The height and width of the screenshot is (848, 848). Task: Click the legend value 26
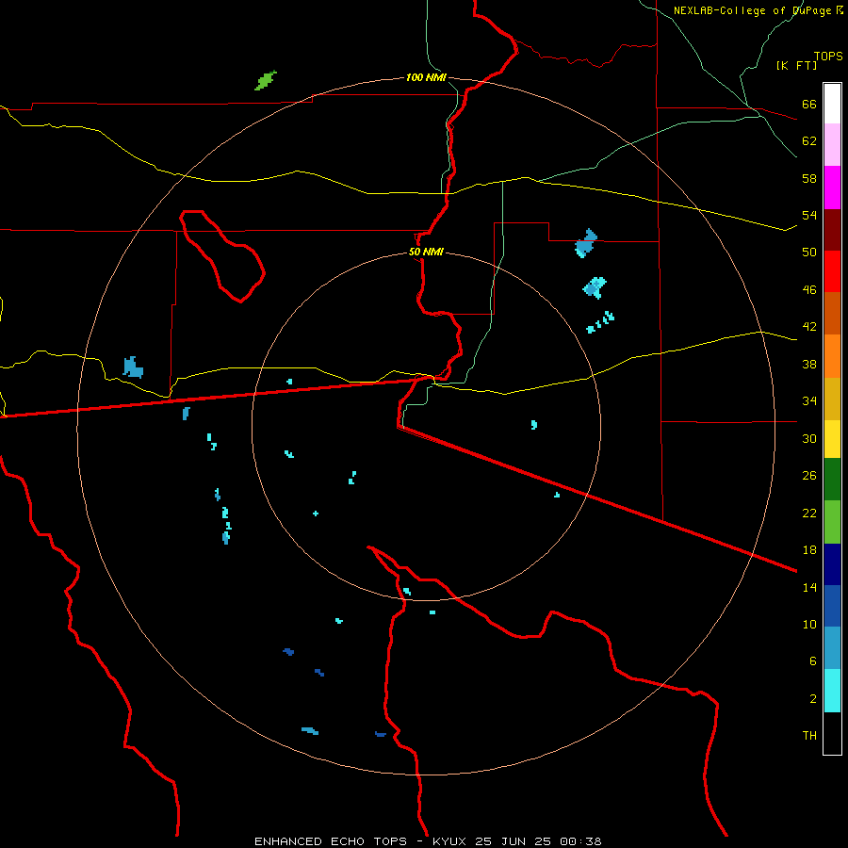pyautogui.click(x=809, y=476)
